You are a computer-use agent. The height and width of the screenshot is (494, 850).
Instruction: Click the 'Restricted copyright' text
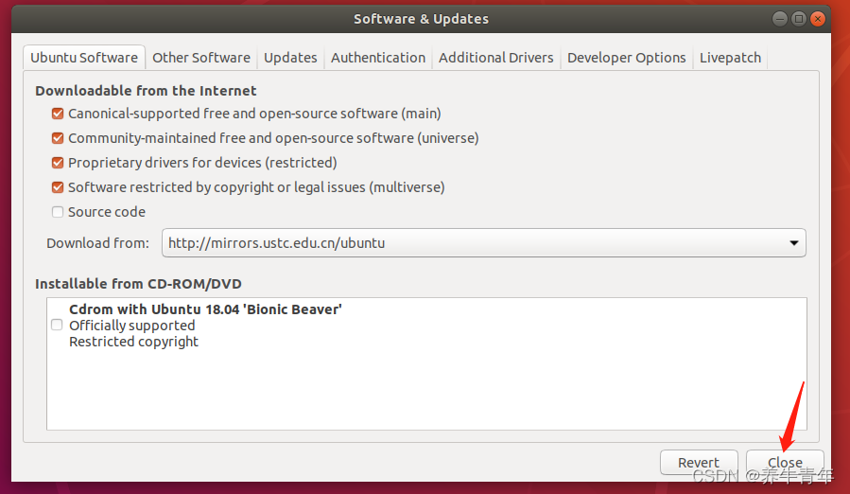pos(134,342)
